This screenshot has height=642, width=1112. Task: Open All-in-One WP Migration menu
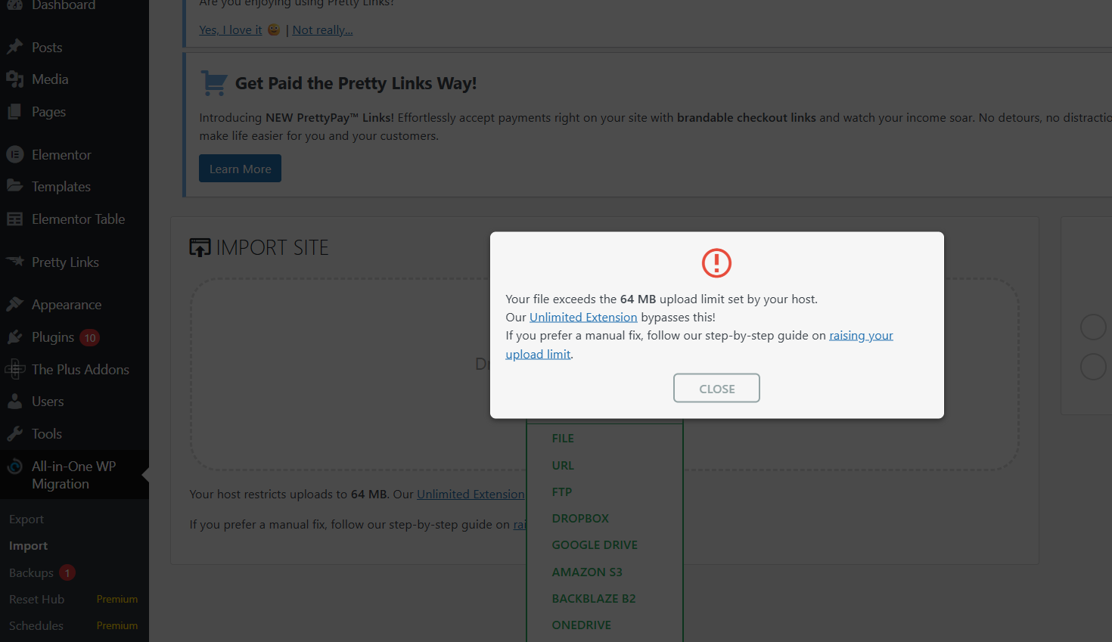pyautogui.click(x=74, y=475)
